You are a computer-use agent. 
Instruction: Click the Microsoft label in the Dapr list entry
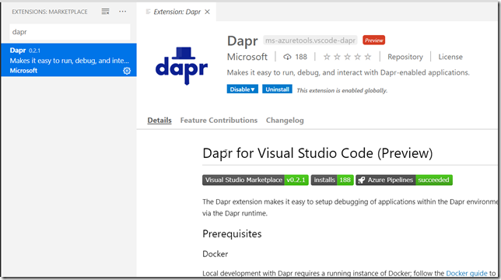click(23, 71)
